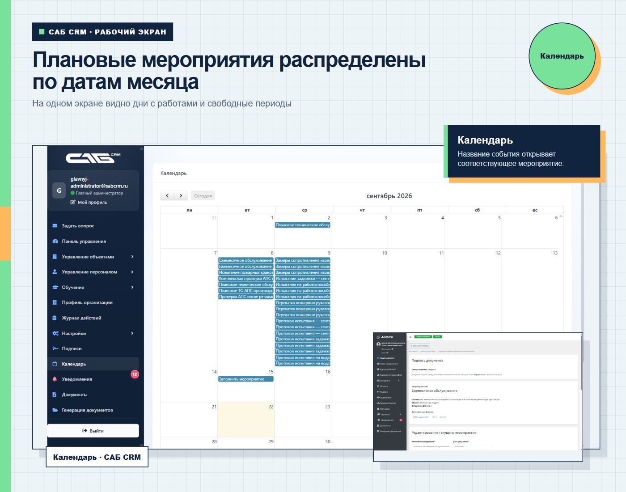Click the Дата документа field in the АСОПБ window

(x=473, y=446)
